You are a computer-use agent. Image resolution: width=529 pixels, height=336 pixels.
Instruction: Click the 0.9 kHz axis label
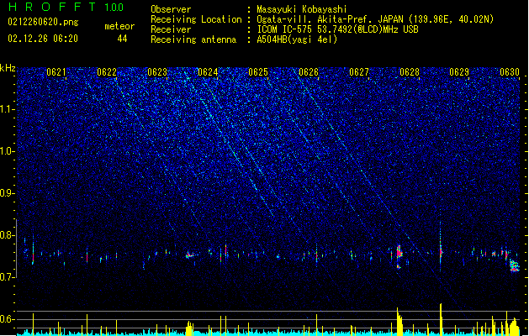pos(8,193)
